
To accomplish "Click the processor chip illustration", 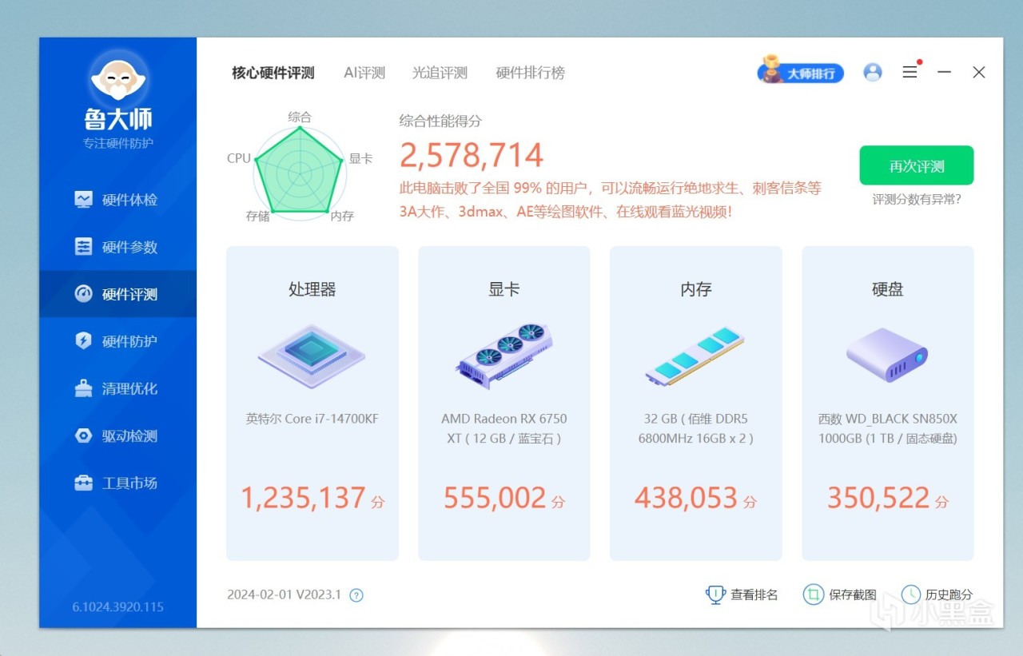I will pos(312,356).
